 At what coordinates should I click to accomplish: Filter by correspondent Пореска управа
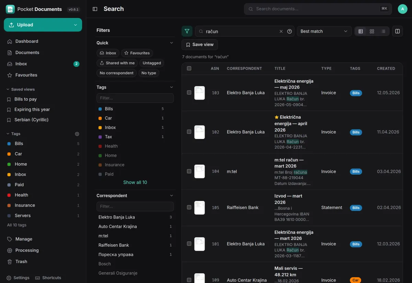click(x=135, y=255)
